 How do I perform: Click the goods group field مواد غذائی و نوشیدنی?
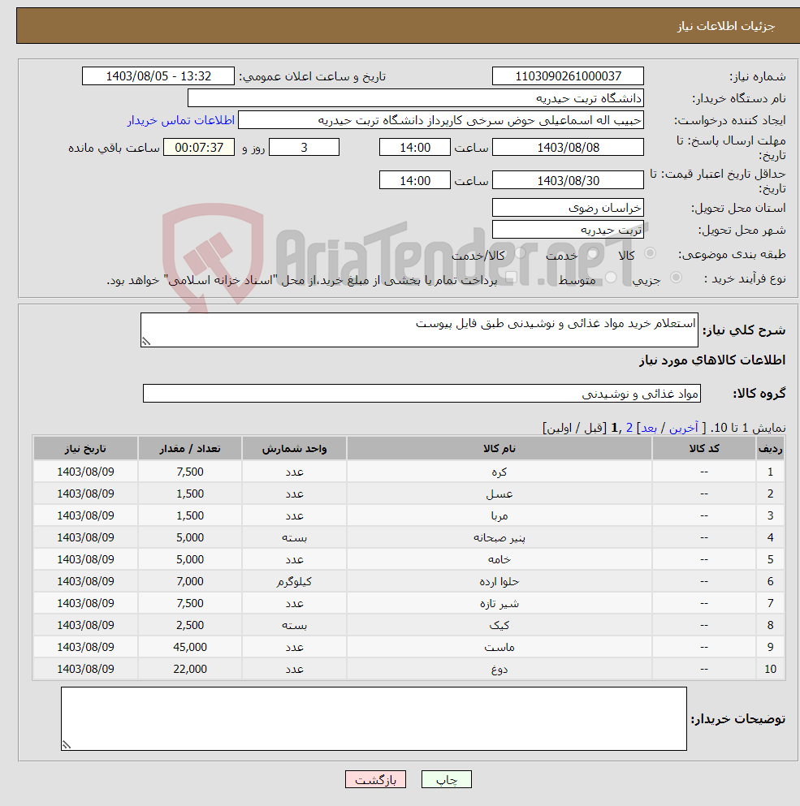tap(422, 393)
